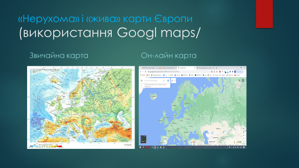
Task: Toggle globe view button above location control
Action: (x=244, y=128)
